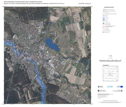Click the Goleniów sheet number label
This screenshot has width=126, height=107.
pos(85,4)
